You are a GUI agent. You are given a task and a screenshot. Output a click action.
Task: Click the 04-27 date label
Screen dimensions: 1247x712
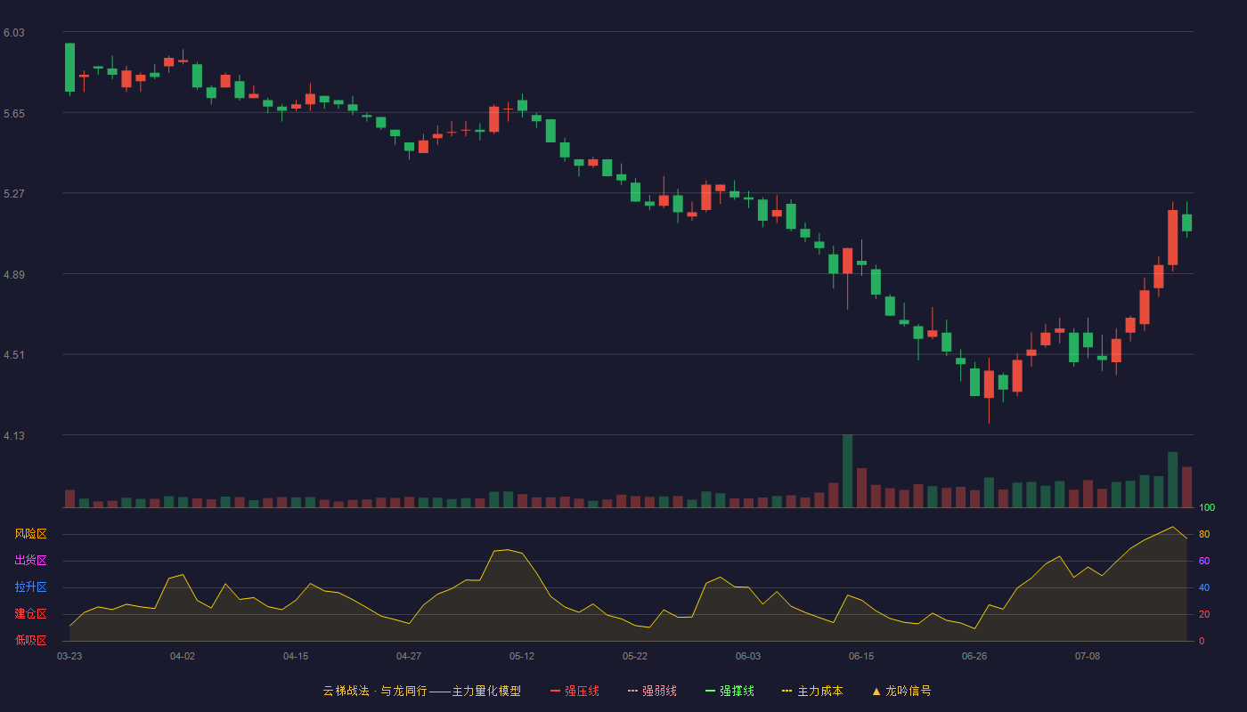(409, 656)
